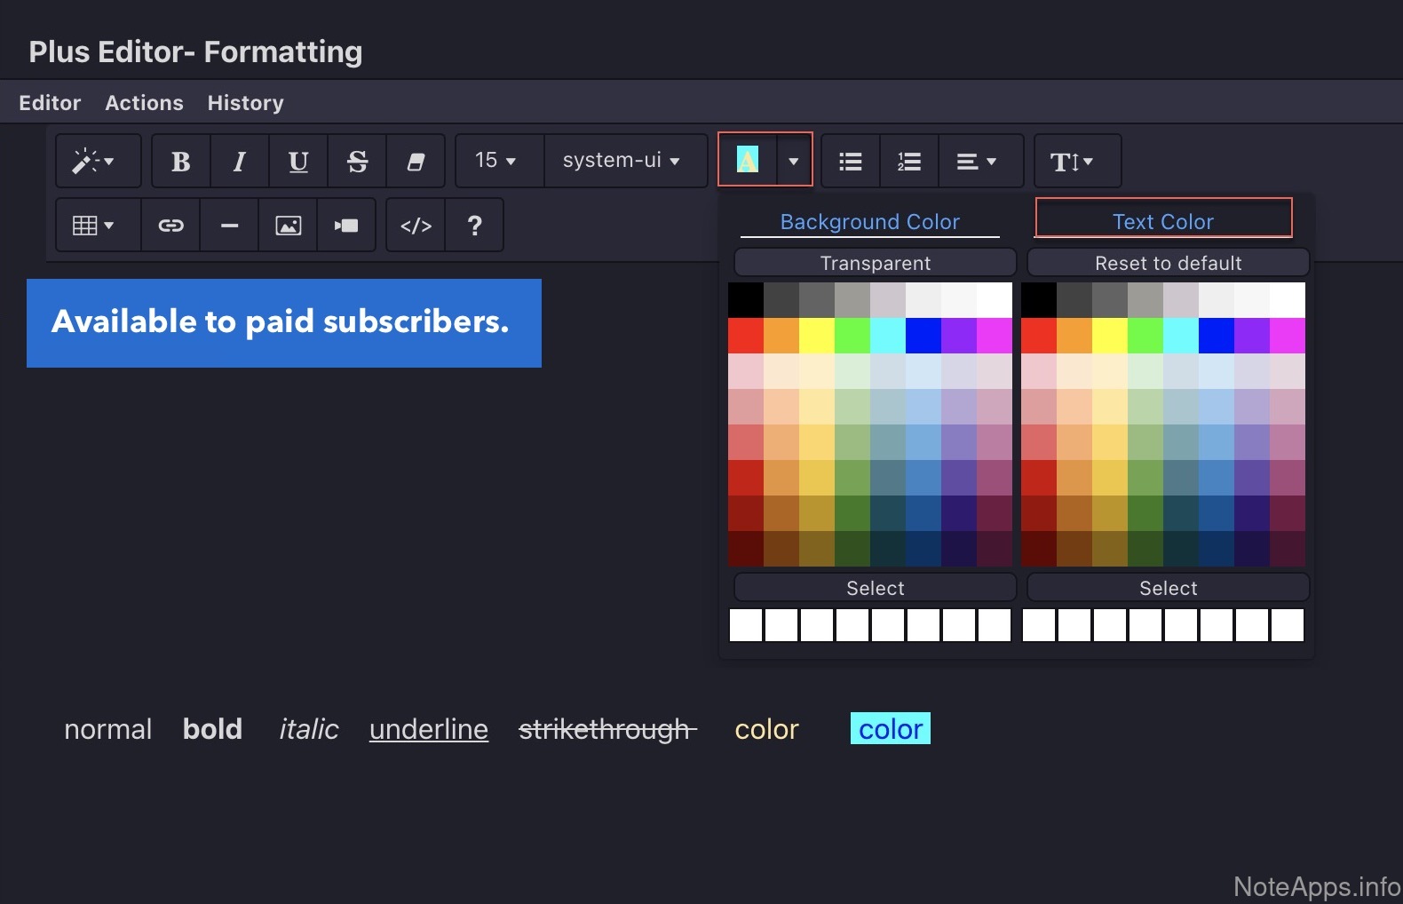
Task: Open the Actions menu
Action: point(144,103)
